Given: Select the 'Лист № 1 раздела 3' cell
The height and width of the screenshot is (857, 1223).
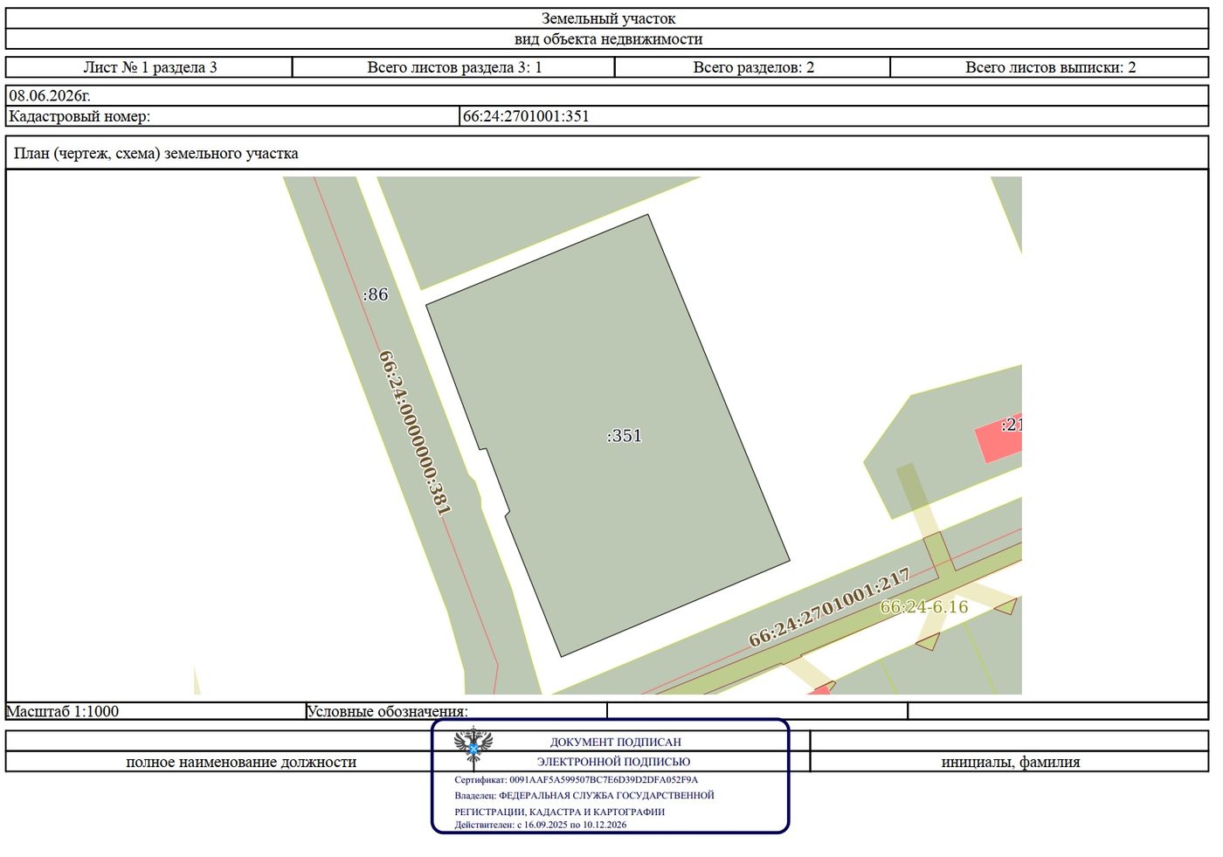Looking at the screenshot, I should tap(149, 67).
